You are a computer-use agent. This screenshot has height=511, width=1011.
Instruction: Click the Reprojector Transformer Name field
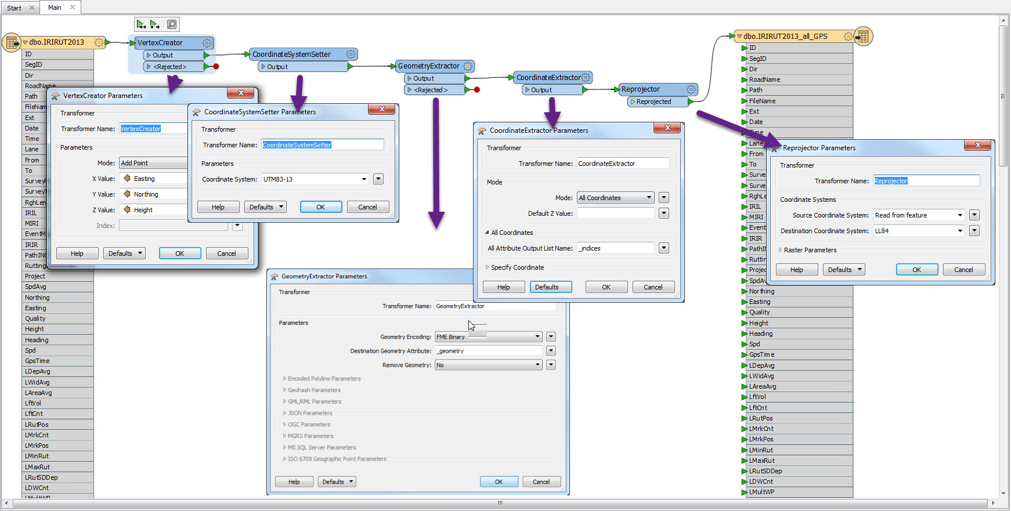click(x=926, y=181)
